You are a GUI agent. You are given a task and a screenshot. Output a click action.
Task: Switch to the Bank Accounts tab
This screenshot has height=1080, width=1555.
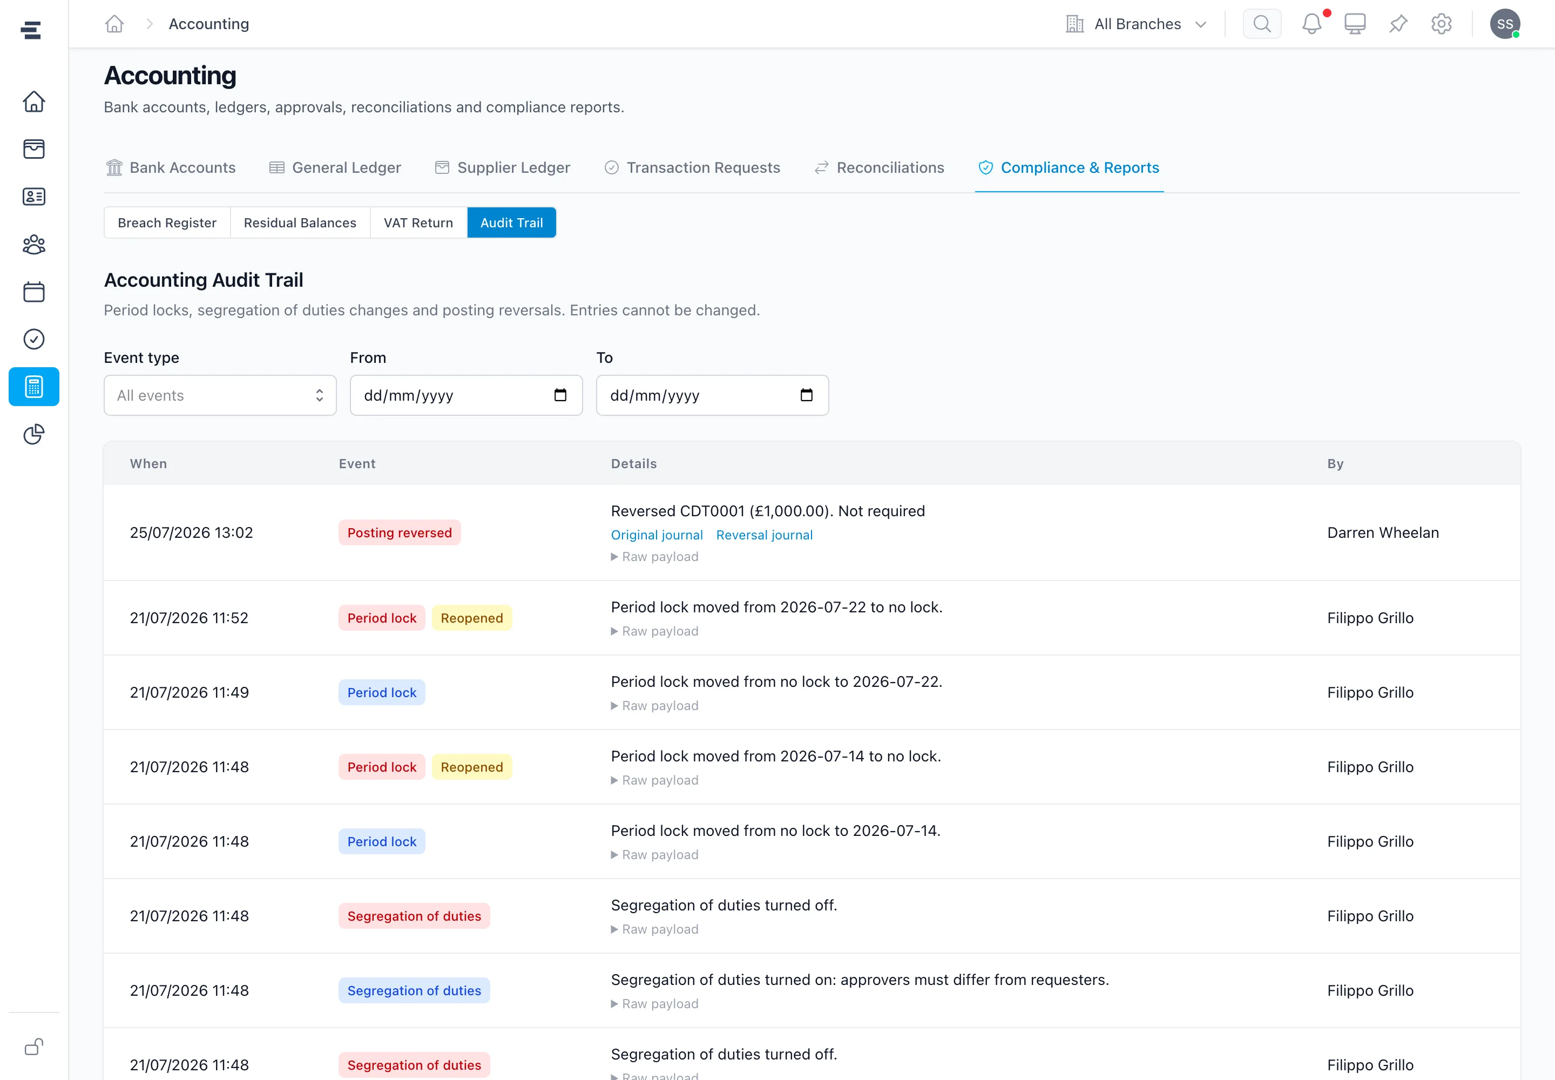[x=171, y=168]
